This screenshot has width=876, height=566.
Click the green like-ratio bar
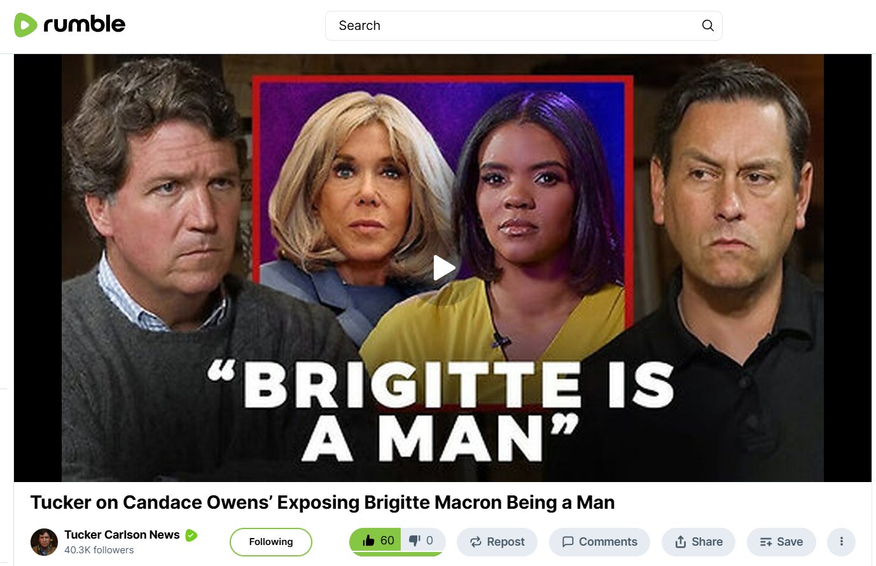[x=397, y=555]
